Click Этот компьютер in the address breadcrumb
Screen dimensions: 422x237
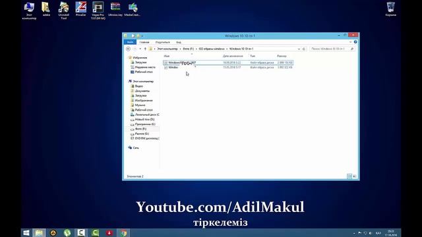point(167,49)
